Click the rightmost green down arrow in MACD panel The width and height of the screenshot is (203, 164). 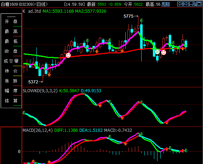point(186,151)
